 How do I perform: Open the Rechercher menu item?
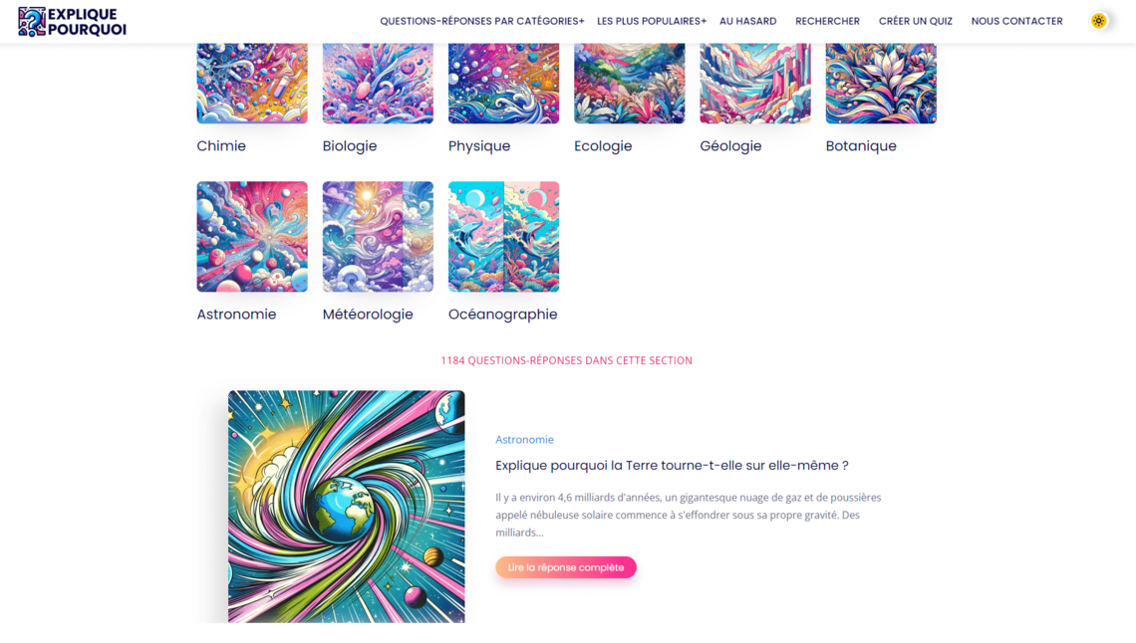pyautogui.click(x=827, y=21)
